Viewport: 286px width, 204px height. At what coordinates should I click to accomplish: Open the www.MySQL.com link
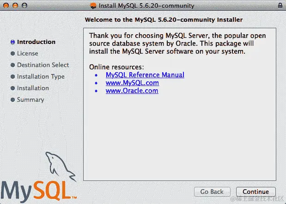[132, 83]
